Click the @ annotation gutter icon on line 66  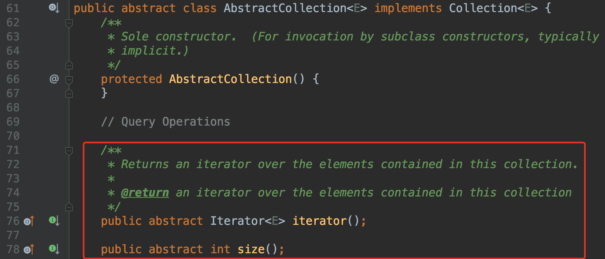[54, 79]
